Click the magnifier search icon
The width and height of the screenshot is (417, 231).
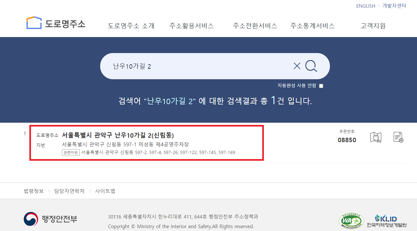click(x=311, y=66)
